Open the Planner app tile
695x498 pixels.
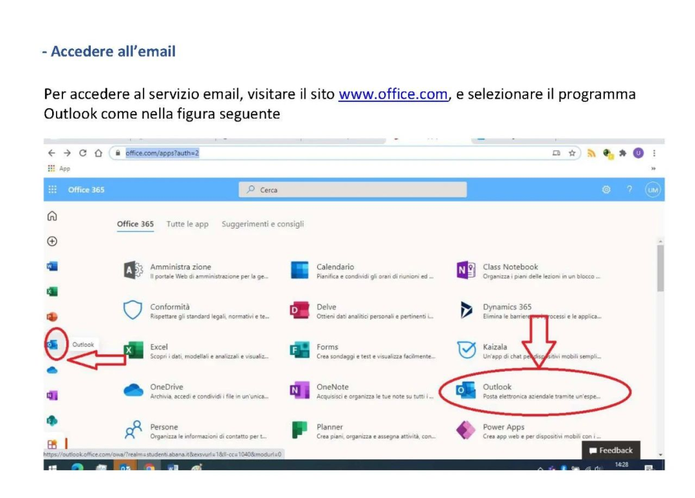coord(362,430)
